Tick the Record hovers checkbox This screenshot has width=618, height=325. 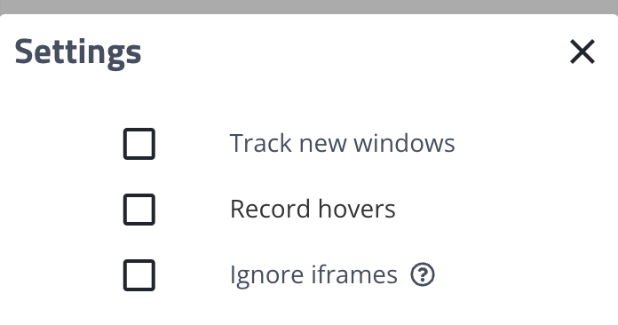click(139, 210)
